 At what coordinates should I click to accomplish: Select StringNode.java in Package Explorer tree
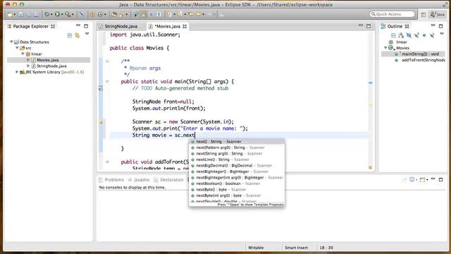coord(51,66)
